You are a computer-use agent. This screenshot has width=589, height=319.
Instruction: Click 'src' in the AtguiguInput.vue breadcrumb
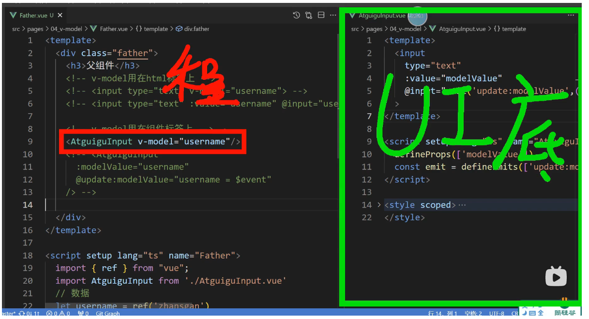[x=355, y=29]
